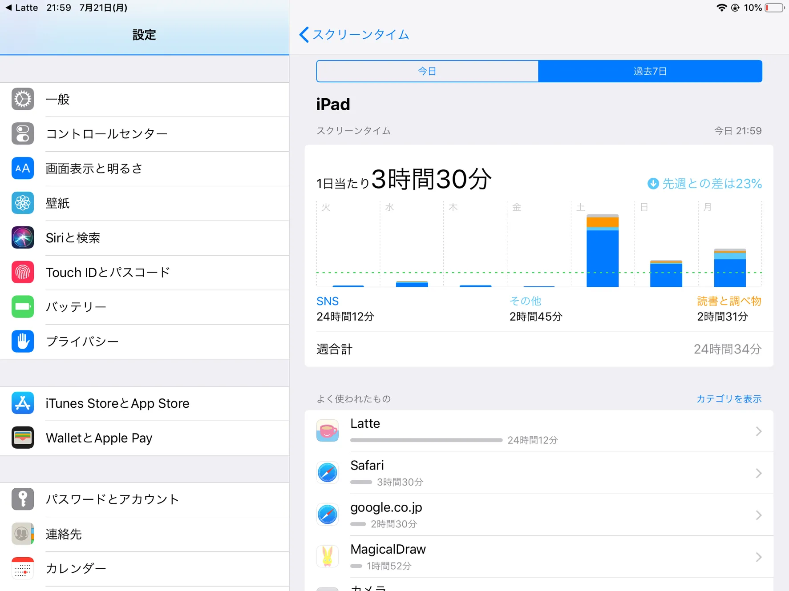Tap the MagicalDraw rabbit icon
The image size is (789, 591).
click(x=328, y=556)
